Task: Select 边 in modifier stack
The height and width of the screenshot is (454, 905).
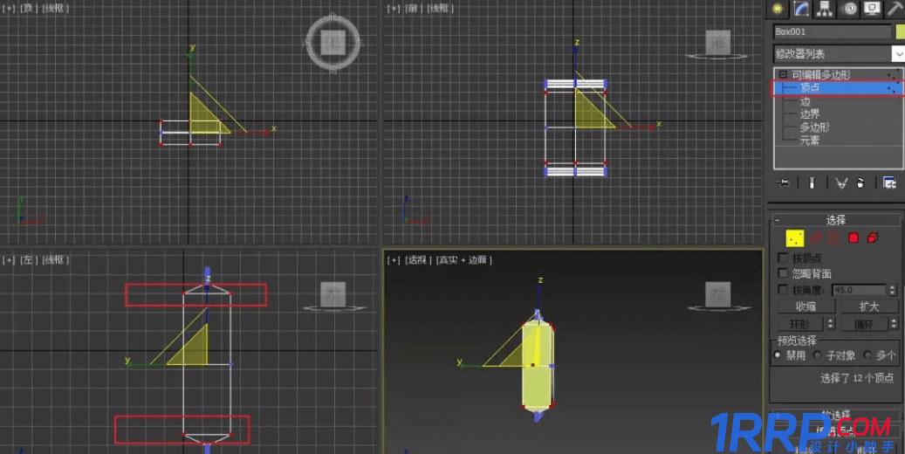Action: point(806,101)
